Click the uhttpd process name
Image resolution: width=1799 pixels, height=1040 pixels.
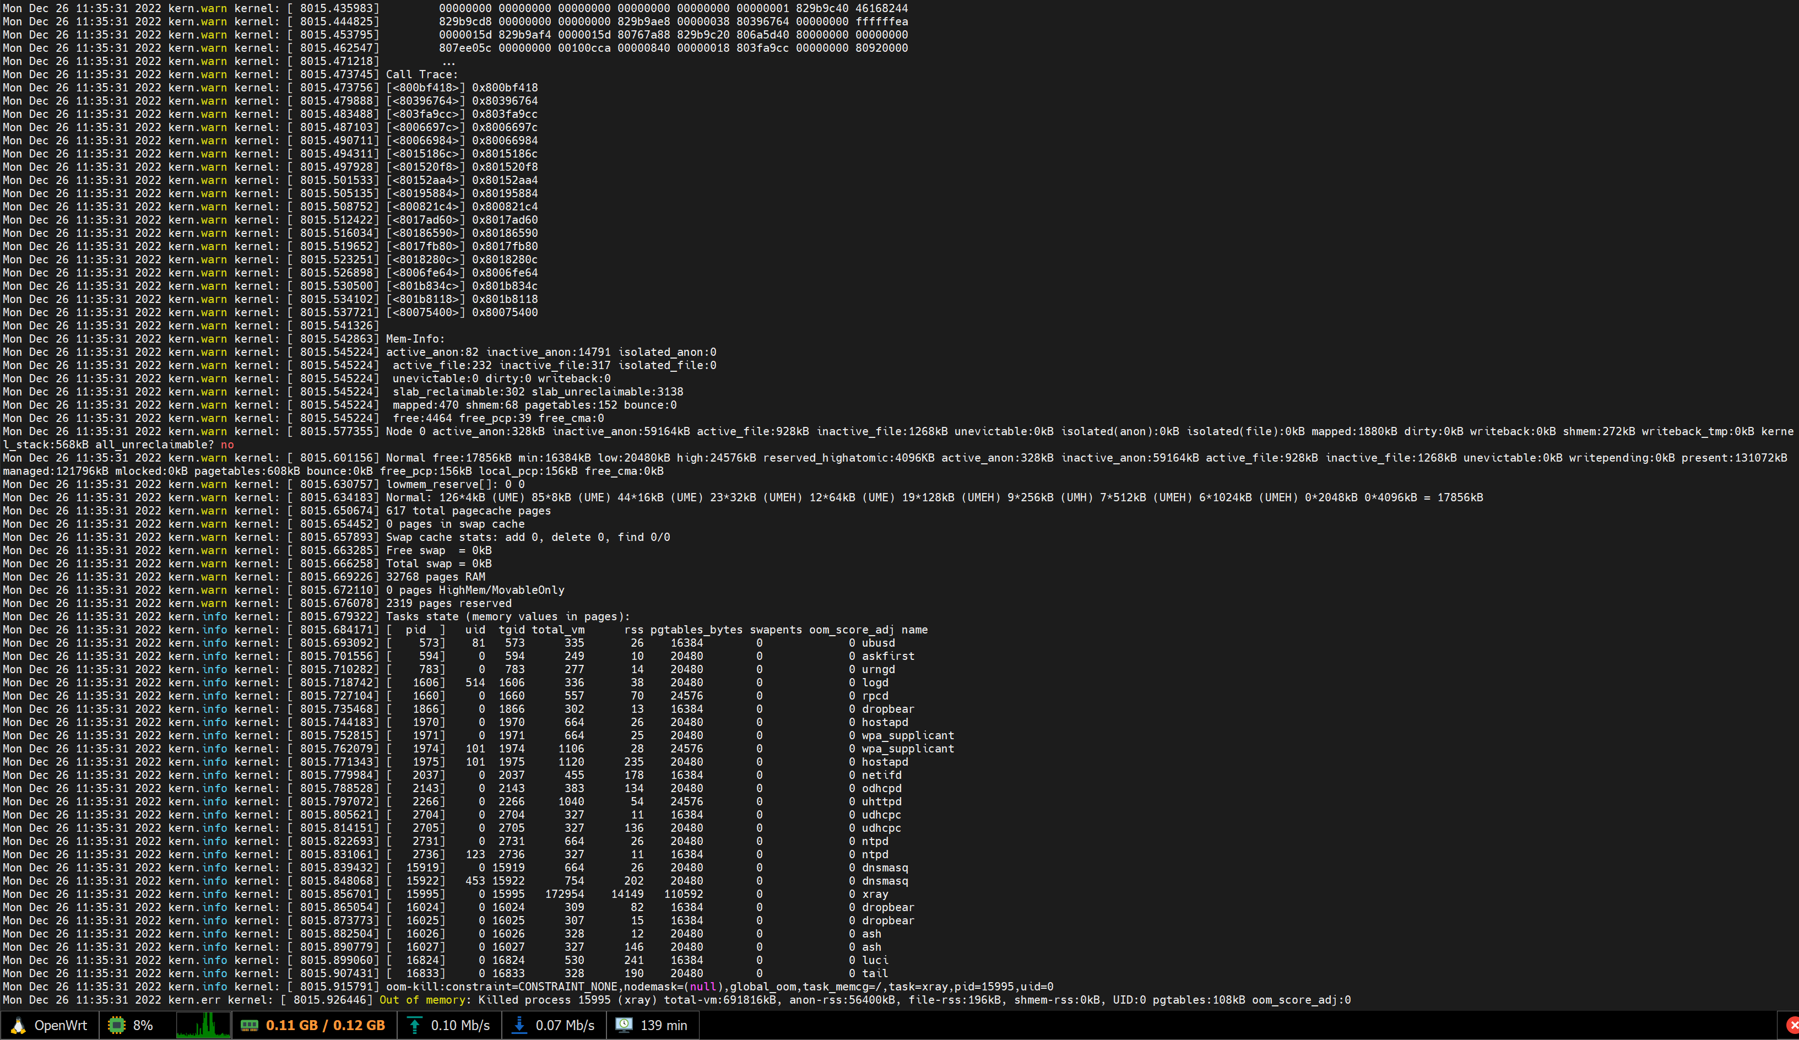point(882,801)
